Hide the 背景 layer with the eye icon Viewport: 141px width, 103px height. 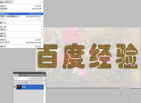15,87
